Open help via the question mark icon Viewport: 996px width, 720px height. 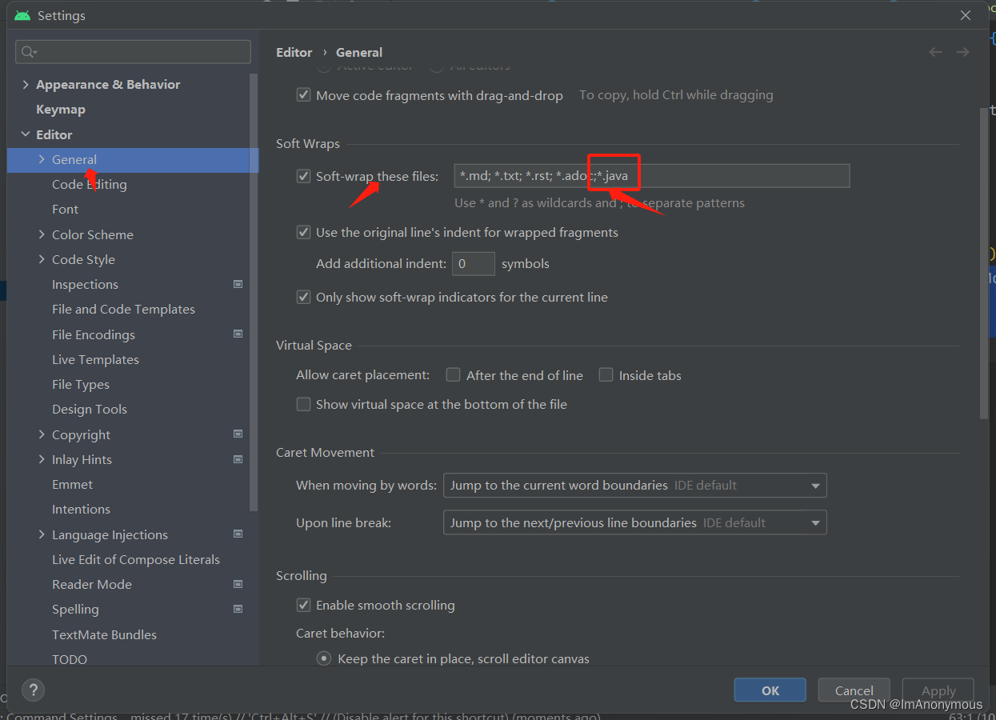point(32,690)
